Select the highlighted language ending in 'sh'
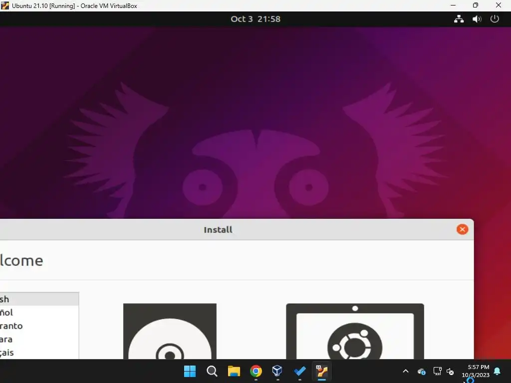Image resolution: width=511 pixels, height=383 pixels. point(39,299)
